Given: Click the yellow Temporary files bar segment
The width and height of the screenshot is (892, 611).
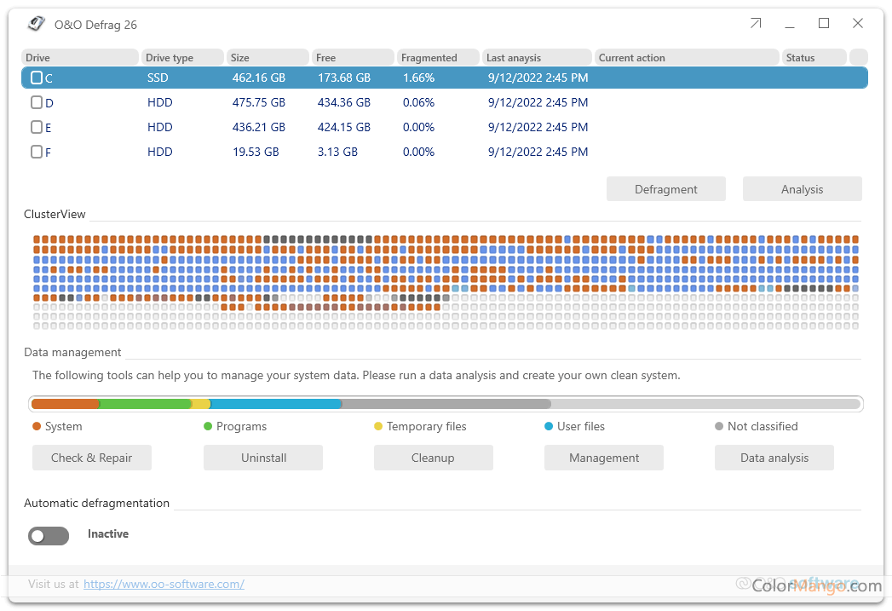Looking at the screenshot, I should tap(200, 404).
